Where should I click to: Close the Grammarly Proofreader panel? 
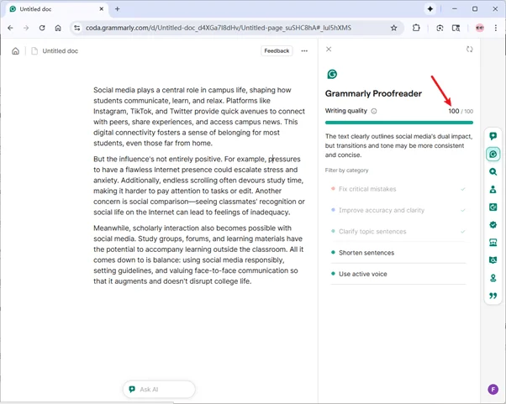(329, 50)
